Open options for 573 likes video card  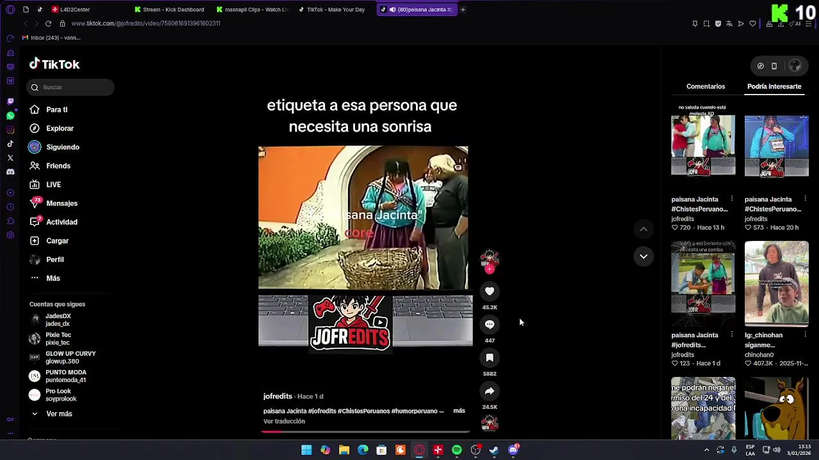805,199
